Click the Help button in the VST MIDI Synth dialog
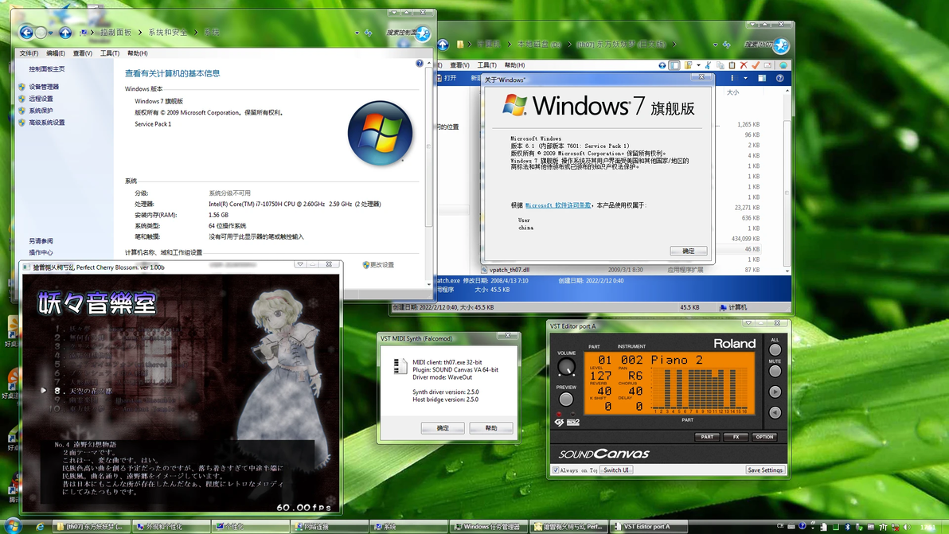The image size is (949, 534). point(491,428)
